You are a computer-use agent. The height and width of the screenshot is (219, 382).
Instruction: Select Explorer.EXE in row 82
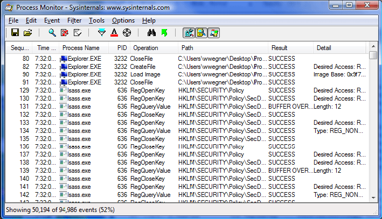tap(84, 67)
